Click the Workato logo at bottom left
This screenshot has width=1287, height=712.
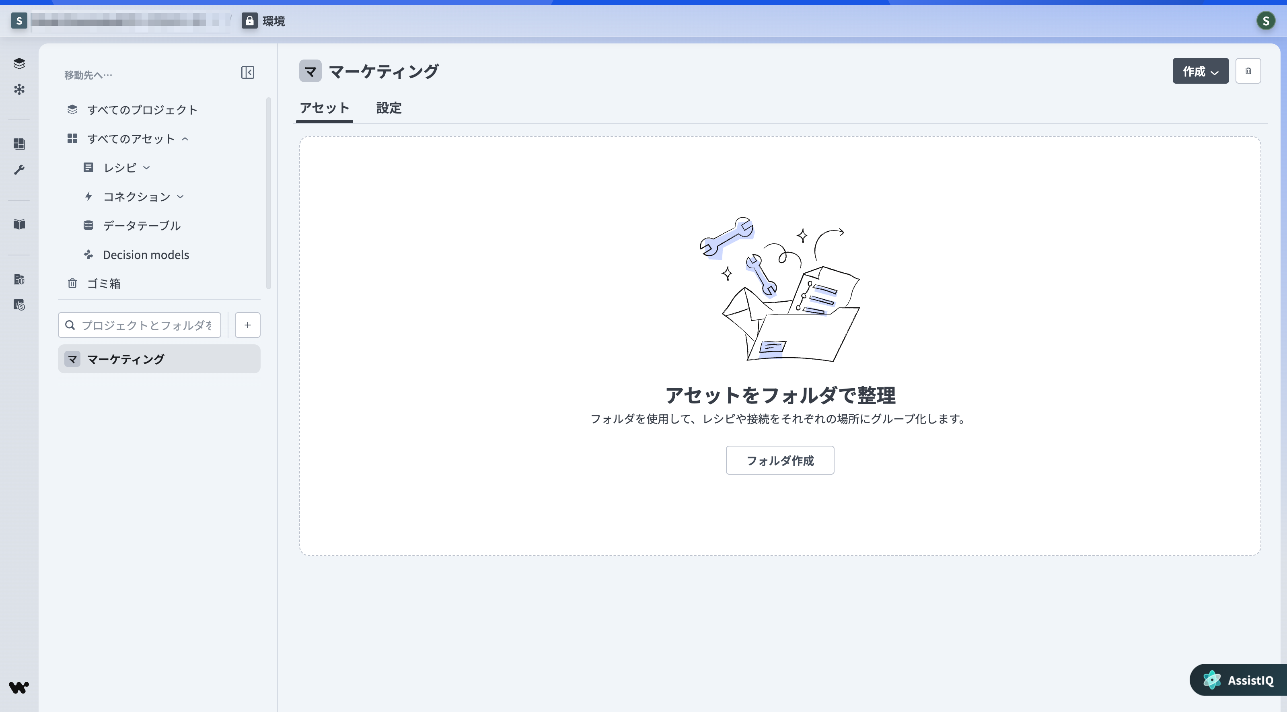pyautogui.click(x=19, y=687)
